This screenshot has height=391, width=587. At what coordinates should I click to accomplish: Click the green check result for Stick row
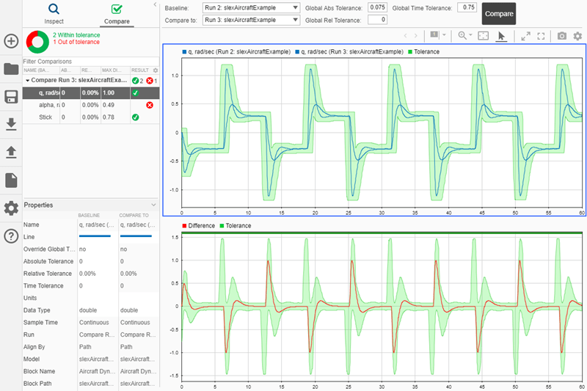(136, 117)
